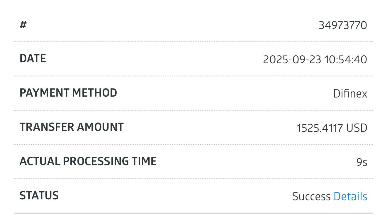
Task: Select the Difinex payment method value
Action: click(x=350, y=94)
